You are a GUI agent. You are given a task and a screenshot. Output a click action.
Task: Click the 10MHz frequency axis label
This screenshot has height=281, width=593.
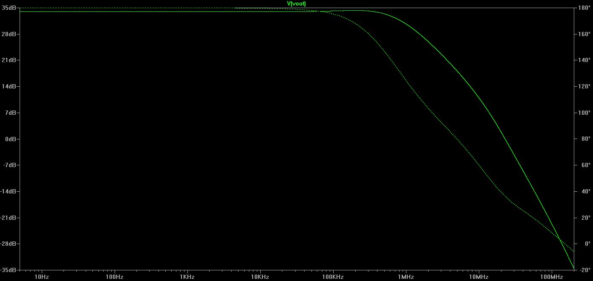(479, 277)
